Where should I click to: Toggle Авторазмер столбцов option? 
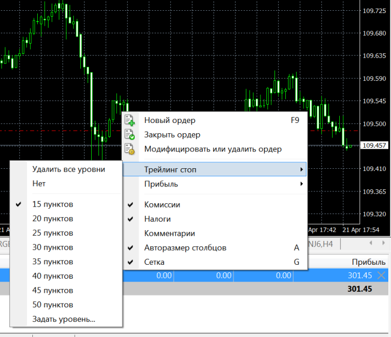pos(185,248)
